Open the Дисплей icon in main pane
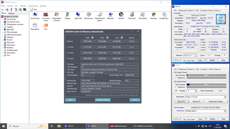230x129 pixels. pyautogui.click(x=78, y=16)
